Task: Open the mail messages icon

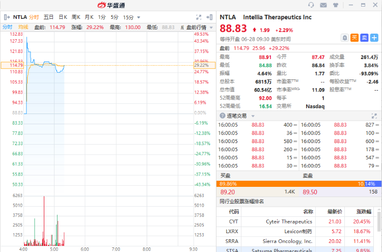Action: click(x=323, y=5)
